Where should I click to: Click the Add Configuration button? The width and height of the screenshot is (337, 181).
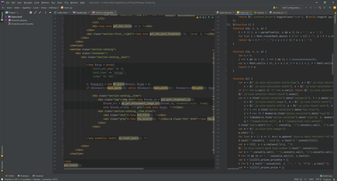point(292,7)
